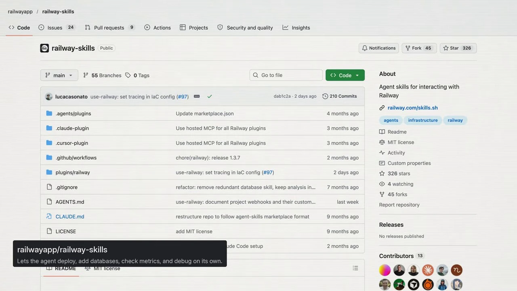This screenshot has width=517, height=291.
Task: Open MIT license link in About
Action: [397, 142]
